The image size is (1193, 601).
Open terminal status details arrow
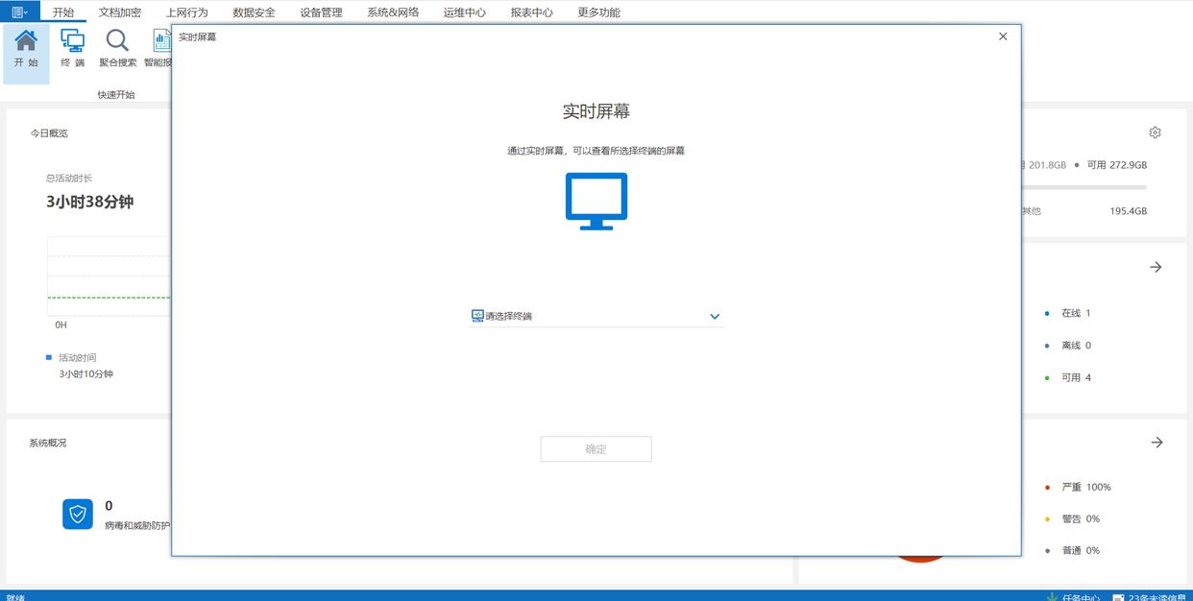(x=1156, y=267)
